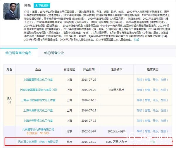Click the 注册资本 column header

[116, 69]
